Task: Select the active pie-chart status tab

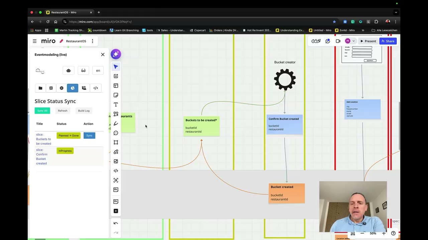Action: point(73,88)
